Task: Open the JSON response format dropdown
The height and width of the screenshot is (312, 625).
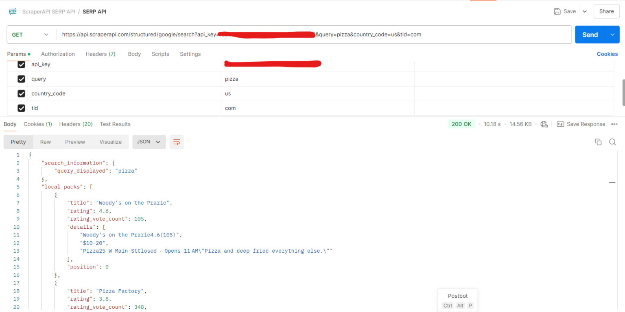Action: (149, 142)
